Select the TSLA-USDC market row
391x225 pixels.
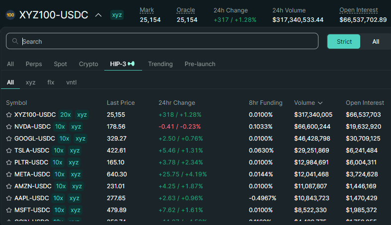pyautogui.click(x=196, y=150)
